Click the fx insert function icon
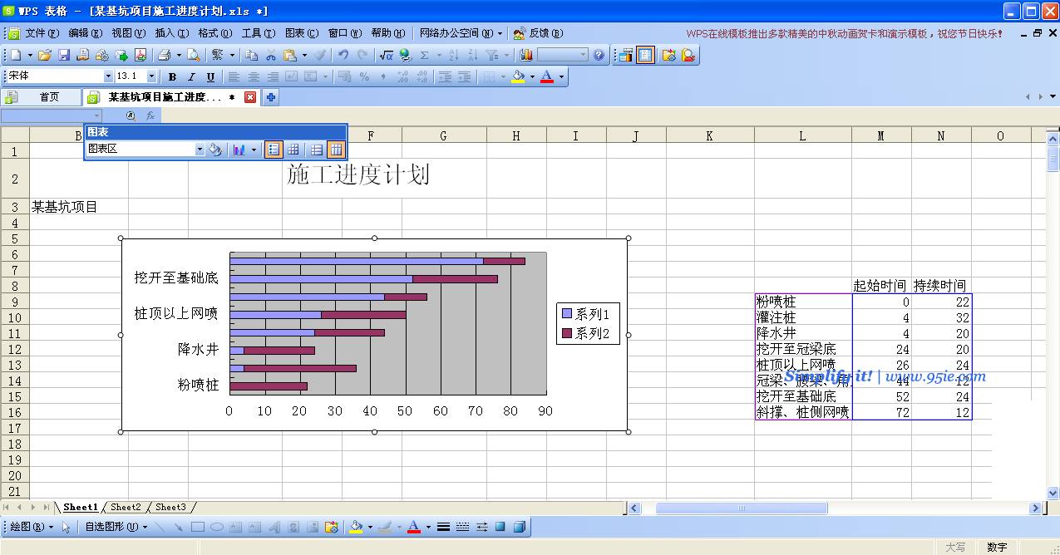 [x=150, y=116]
